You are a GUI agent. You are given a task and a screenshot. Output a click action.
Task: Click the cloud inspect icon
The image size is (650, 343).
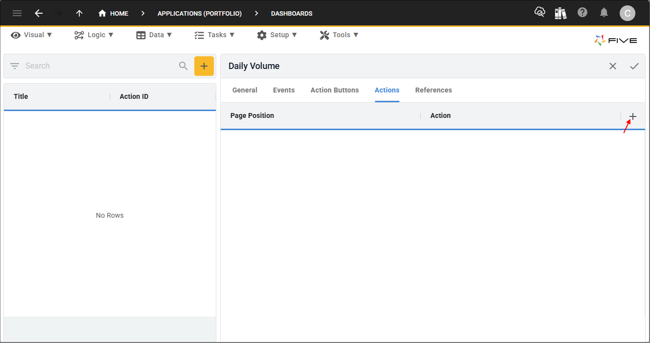point(540,13)
